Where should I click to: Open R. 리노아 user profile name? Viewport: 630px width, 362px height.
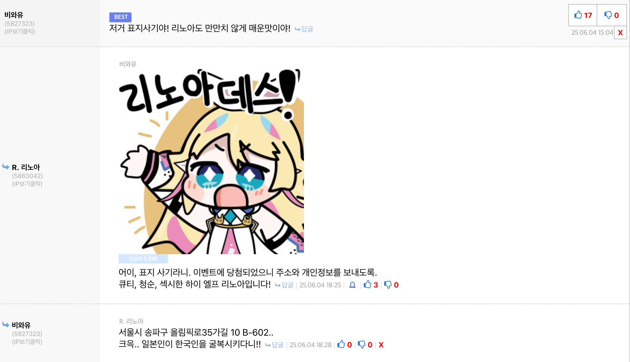(26, 167)
